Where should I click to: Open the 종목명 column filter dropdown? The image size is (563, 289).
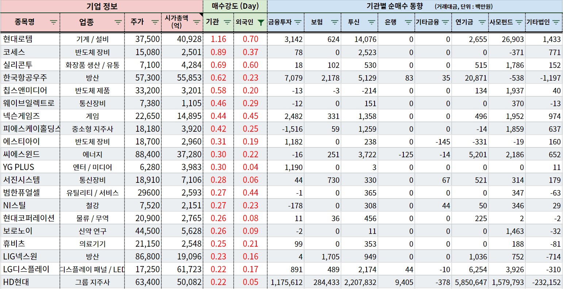click(54, 22)
